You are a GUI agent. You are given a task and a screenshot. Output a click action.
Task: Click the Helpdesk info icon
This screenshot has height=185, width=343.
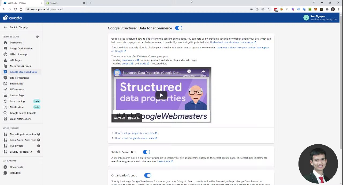click(x=5, y=173)
